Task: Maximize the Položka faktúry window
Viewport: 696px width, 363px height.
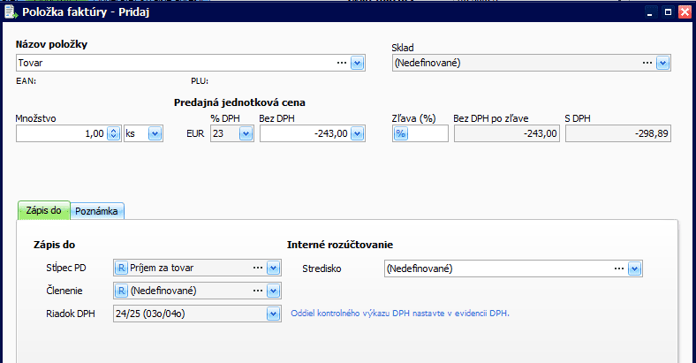Action: pyautogui.click(x=668, y=12)
